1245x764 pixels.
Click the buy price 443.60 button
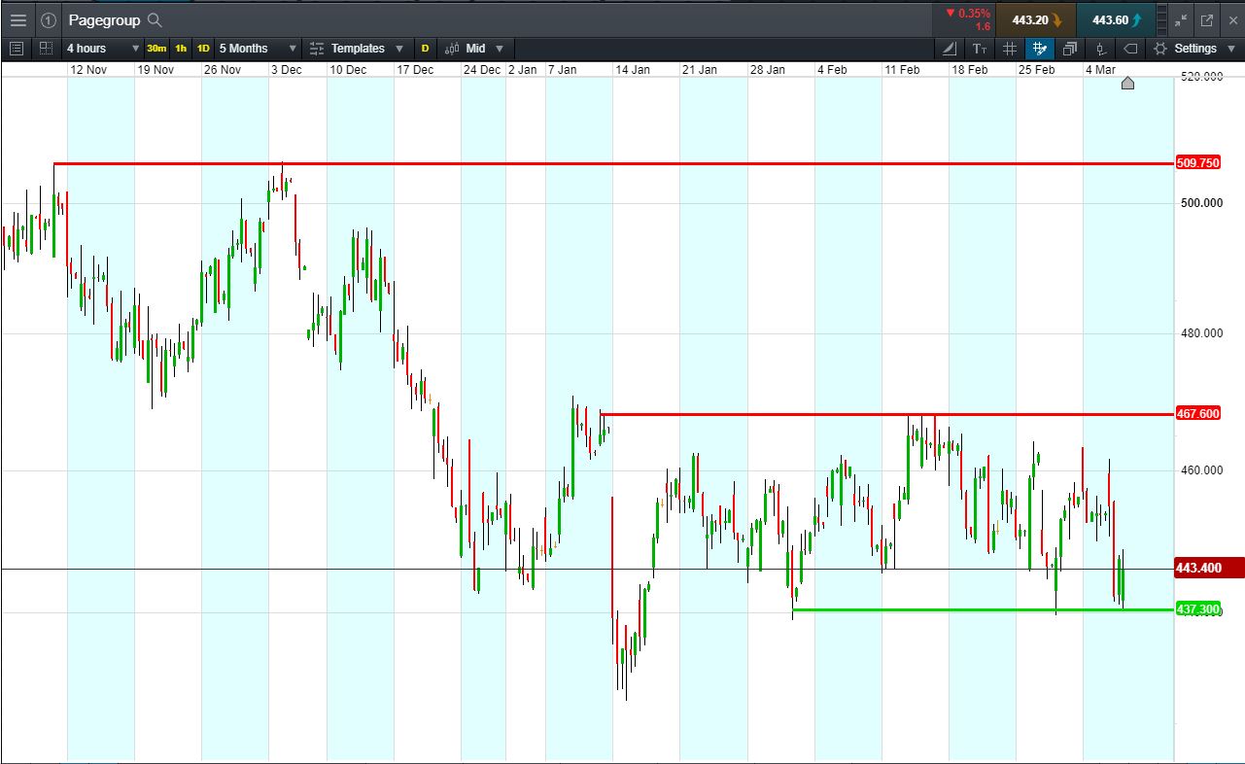pyautogui.click(x=1116, y=19)
